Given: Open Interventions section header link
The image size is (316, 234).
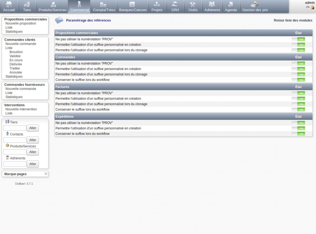Looking at the screenshot, I should pos(14,105).
